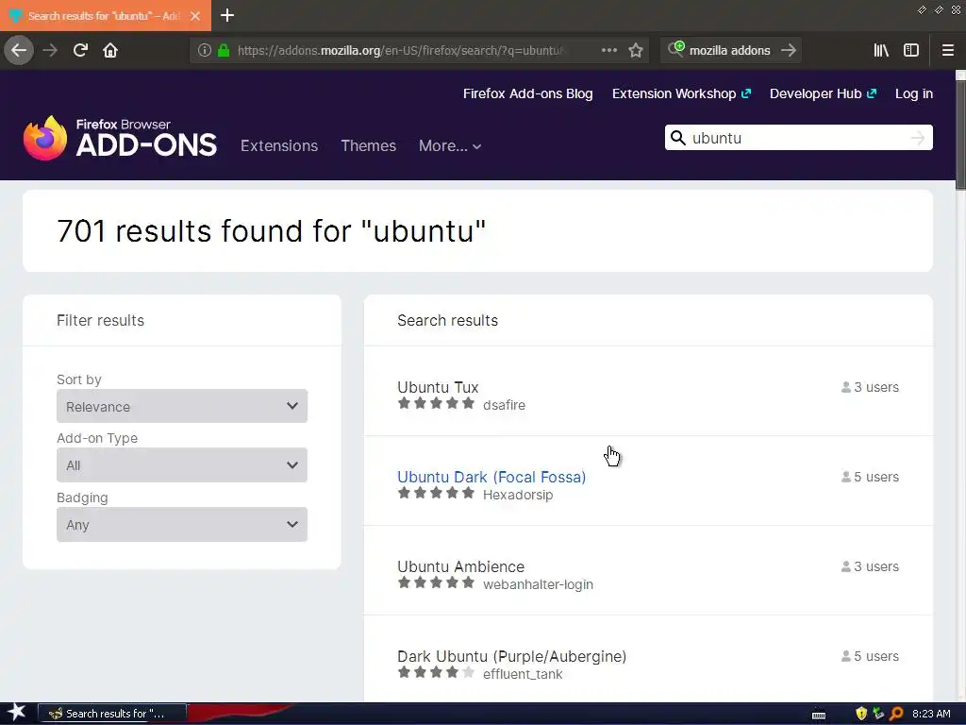Bookmark this page with star icon

(636, 50)
